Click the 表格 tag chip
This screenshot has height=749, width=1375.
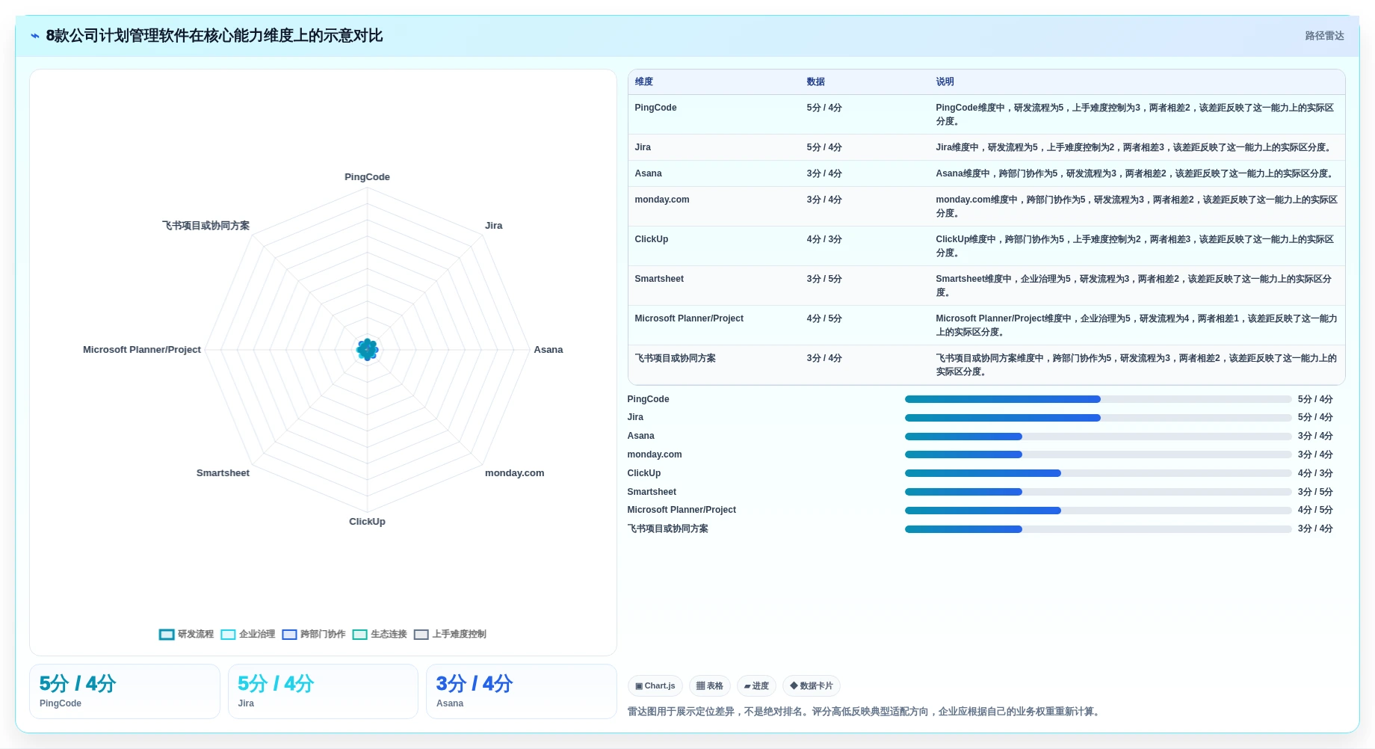click(x=710, y=685)
